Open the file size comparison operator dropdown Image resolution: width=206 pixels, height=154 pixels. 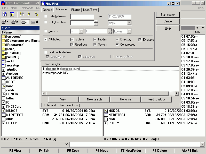81,31
